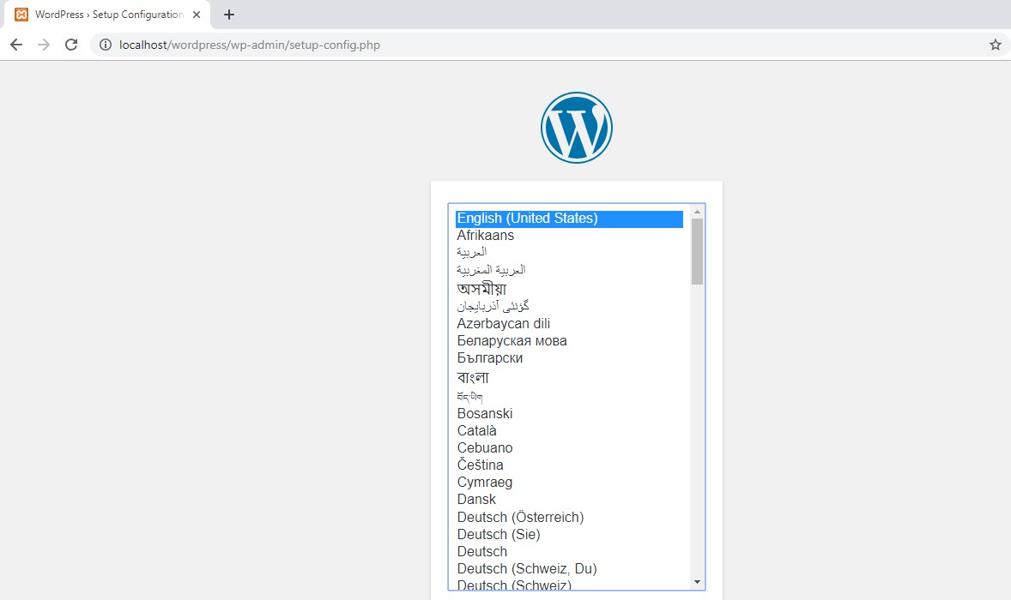
Task: Select English (United States) language
Action: pos(569,219)
